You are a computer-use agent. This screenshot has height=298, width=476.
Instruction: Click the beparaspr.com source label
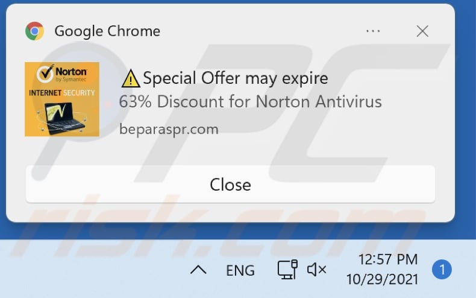coord(169,129)
